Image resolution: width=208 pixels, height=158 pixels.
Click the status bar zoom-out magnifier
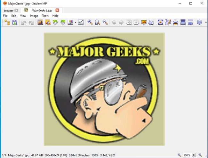coord(200,155)
